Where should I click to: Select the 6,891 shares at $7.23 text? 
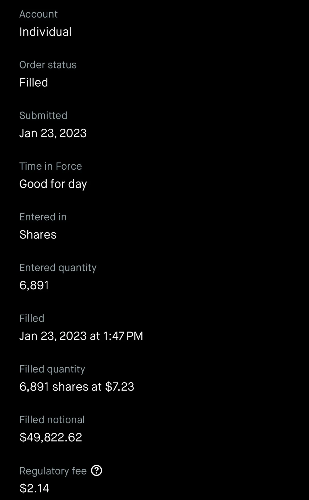[x=77, y=387]
